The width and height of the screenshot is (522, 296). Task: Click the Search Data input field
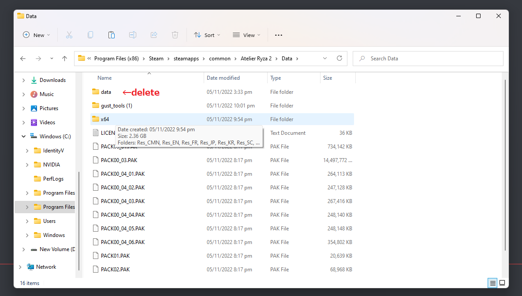pos(428,59)
